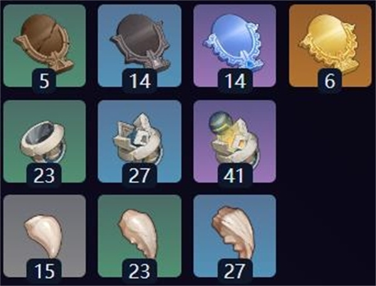
Task: Click the 23 count under the green-tile fang
Action: click(x=140, y=271)
